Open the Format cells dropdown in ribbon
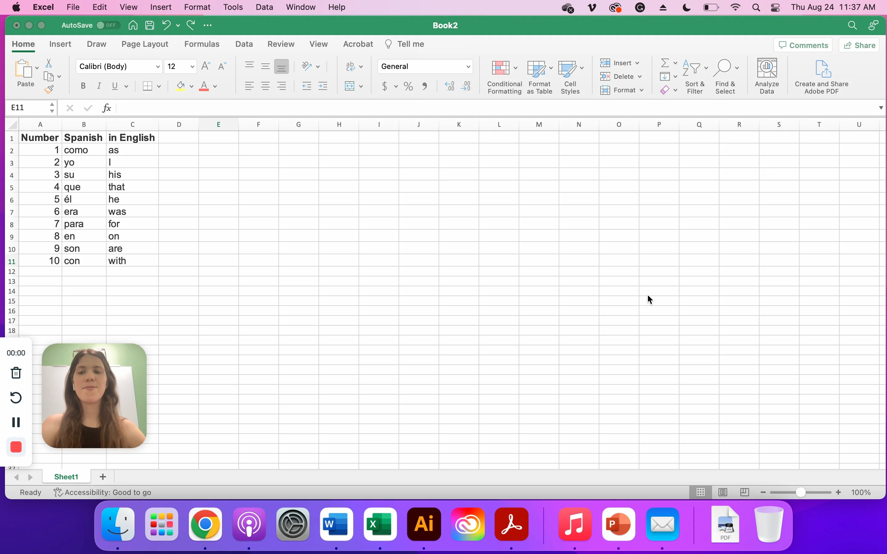This screenshot has width=887, height=554. 622,90
